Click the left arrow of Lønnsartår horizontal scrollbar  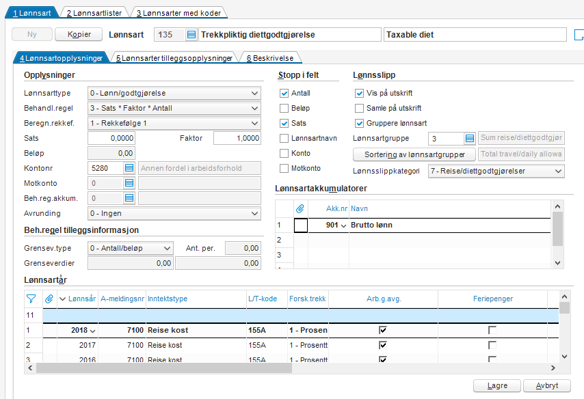tap(30, 368)
